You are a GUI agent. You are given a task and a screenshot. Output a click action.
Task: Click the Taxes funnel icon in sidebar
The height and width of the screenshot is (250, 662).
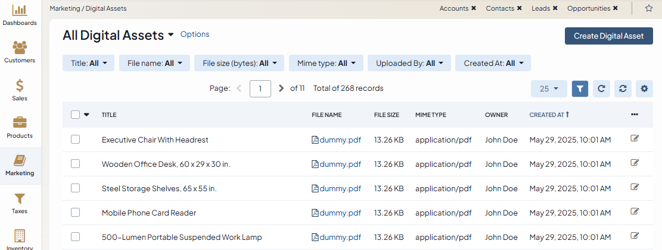[20, 199]
